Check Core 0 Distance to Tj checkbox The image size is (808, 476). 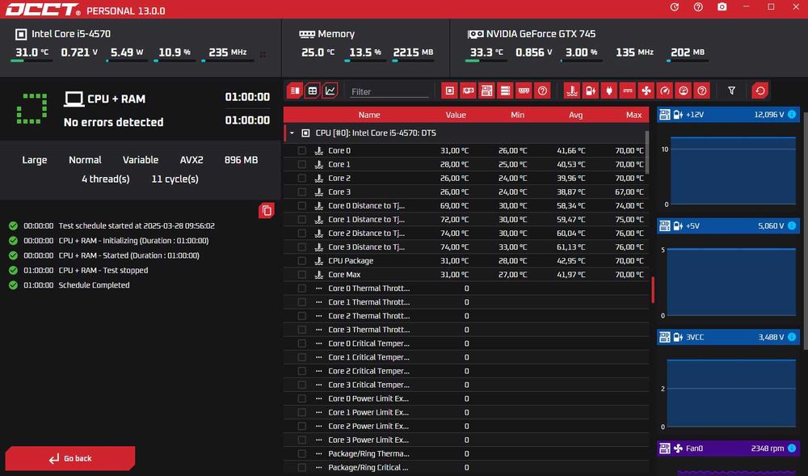302,205
